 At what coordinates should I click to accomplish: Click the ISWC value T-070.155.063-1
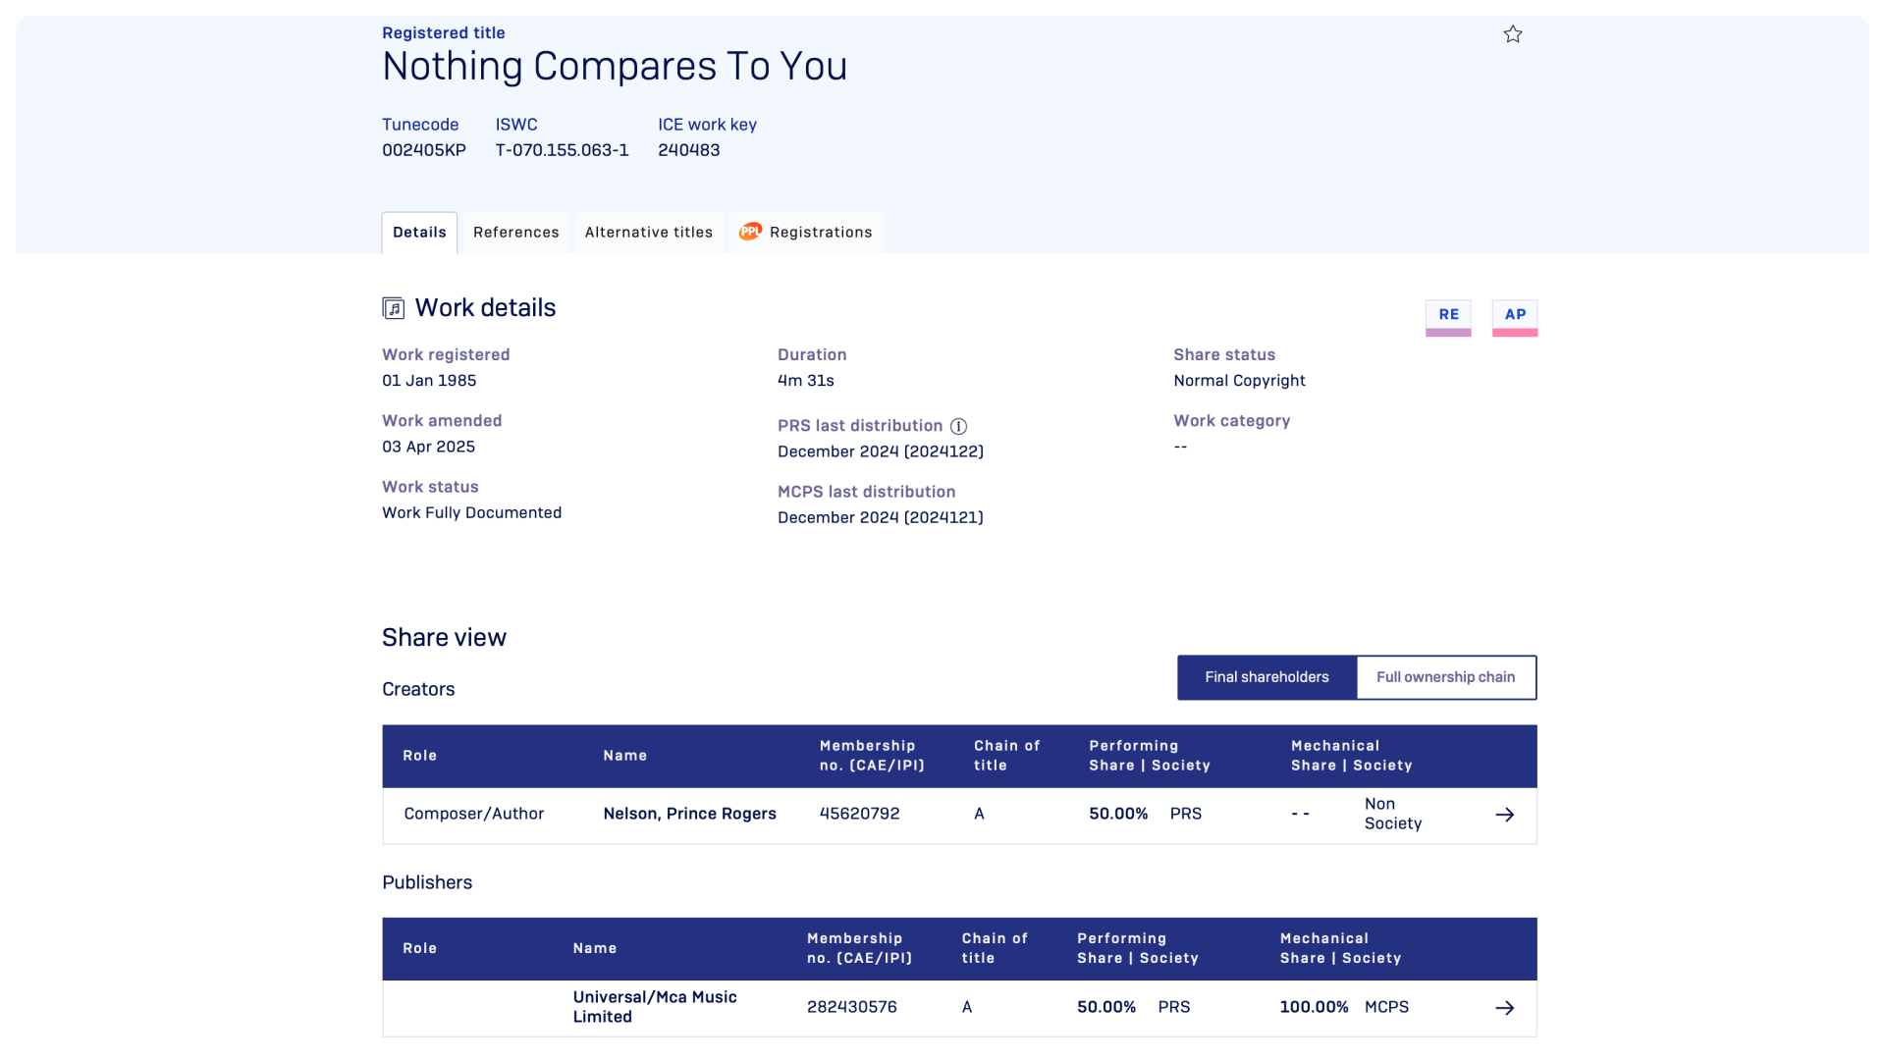[x=562, y=150]
